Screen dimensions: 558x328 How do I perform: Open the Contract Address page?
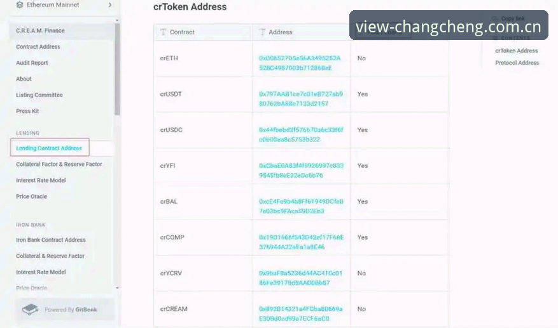pyautogui.click(x=38, y=46)
